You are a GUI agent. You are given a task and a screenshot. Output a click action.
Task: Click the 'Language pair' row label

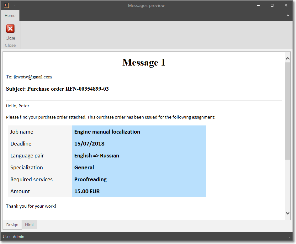(27, 156)
